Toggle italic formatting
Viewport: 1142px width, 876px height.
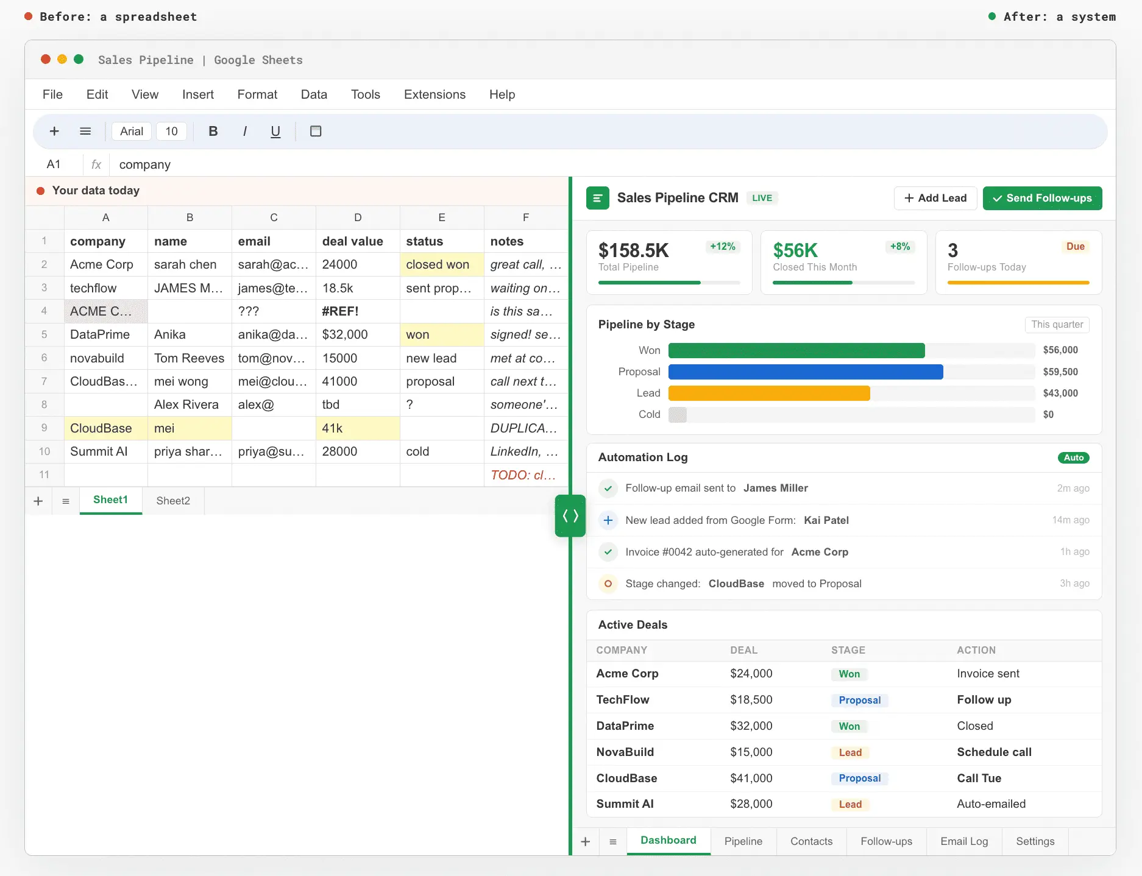(244, 131)
